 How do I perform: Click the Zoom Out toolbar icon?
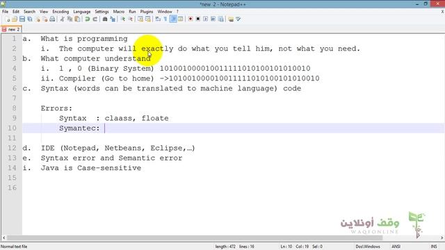(x=130, y=19)
